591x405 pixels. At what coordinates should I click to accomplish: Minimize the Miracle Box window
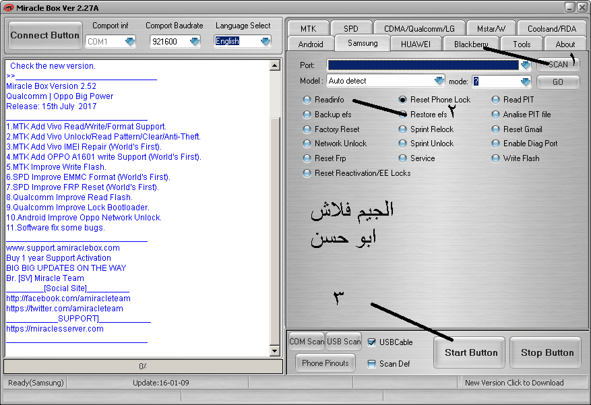tap(569, 7)
